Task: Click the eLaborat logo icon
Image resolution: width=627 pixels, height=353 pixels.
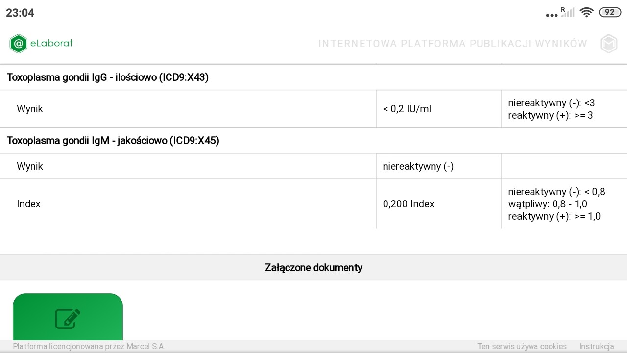Action: [19, 44]
